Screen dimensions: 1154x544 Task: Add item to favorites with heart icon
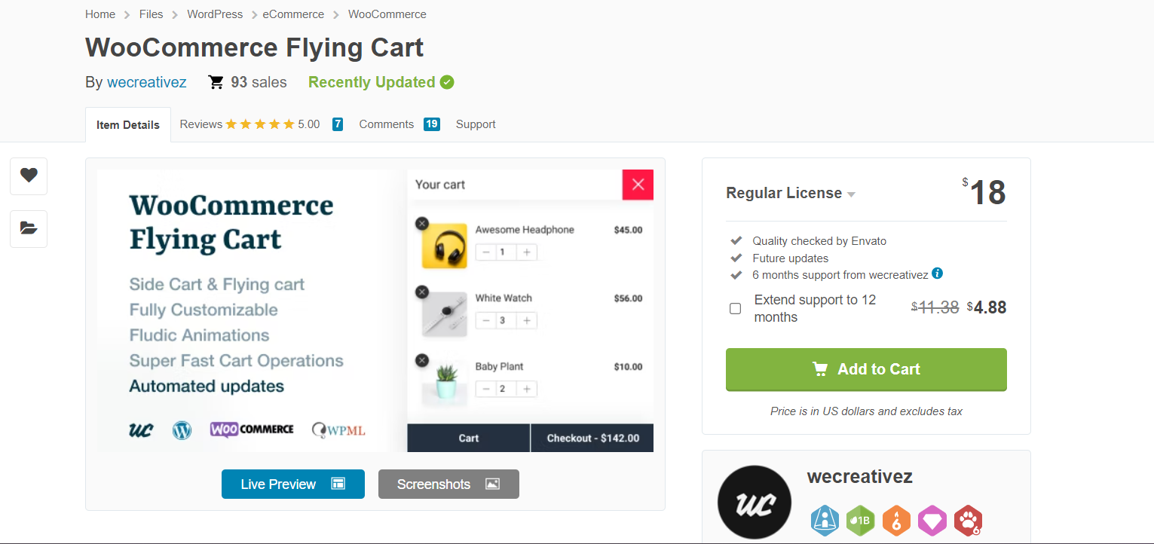[x=29, y=176]
